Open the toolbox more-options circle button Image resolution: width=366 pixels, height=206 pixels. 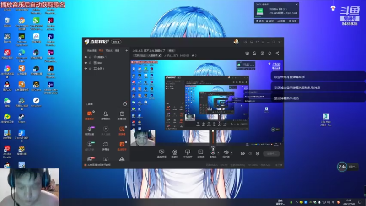[x=125, y=104]
